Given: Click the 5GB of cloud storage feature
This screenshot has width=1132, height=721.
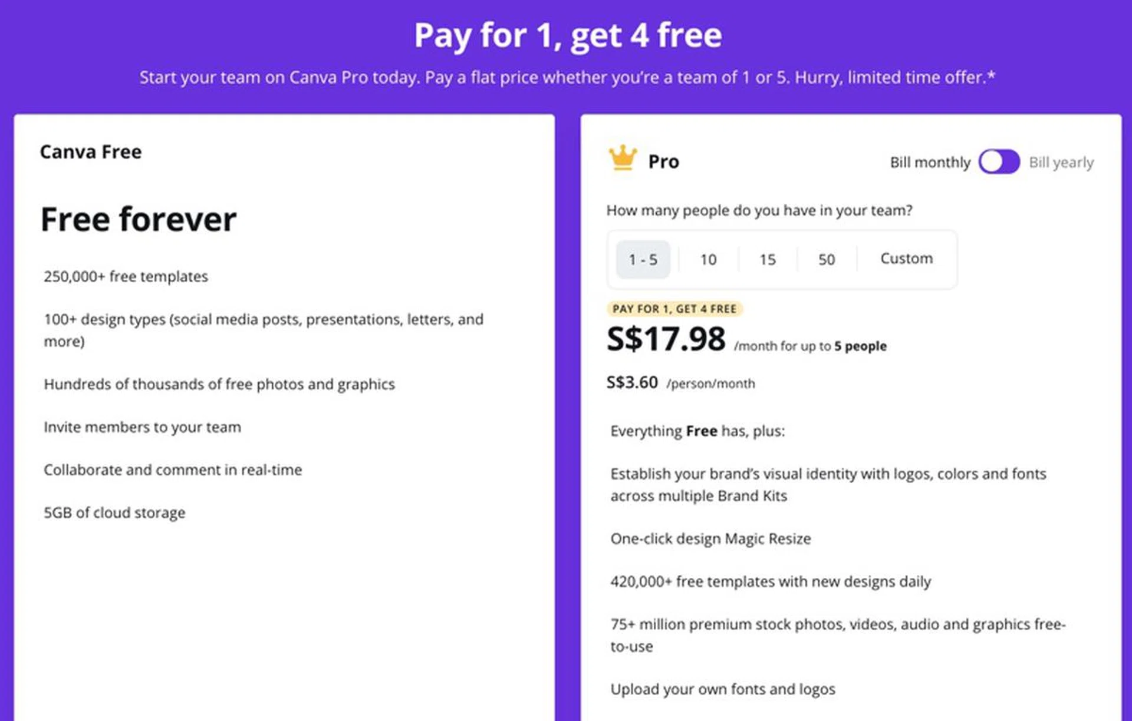Looking at the screenshot, I should pos(114,512).
